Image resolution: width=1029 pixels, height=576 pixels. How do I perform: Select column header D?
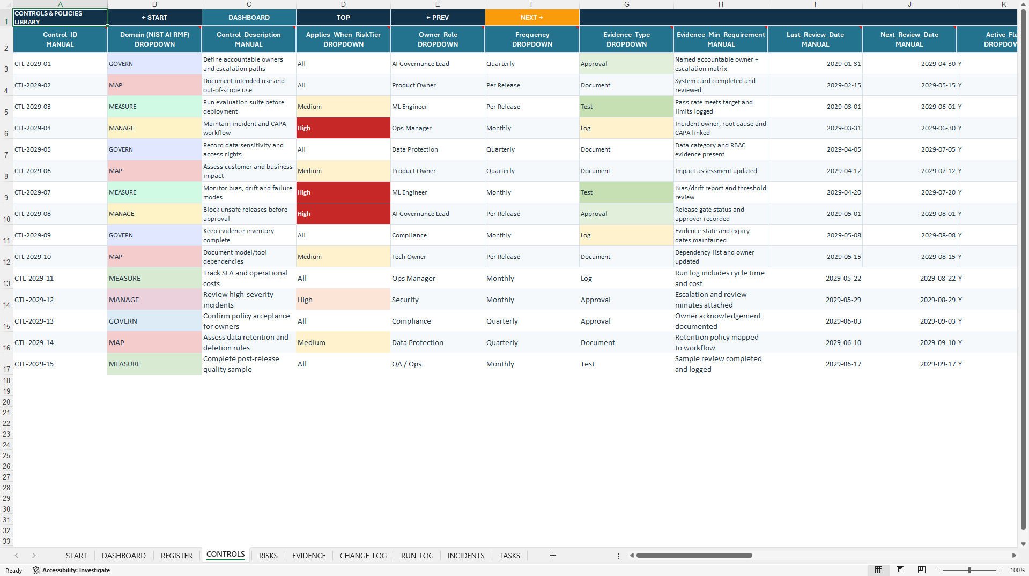343,4
